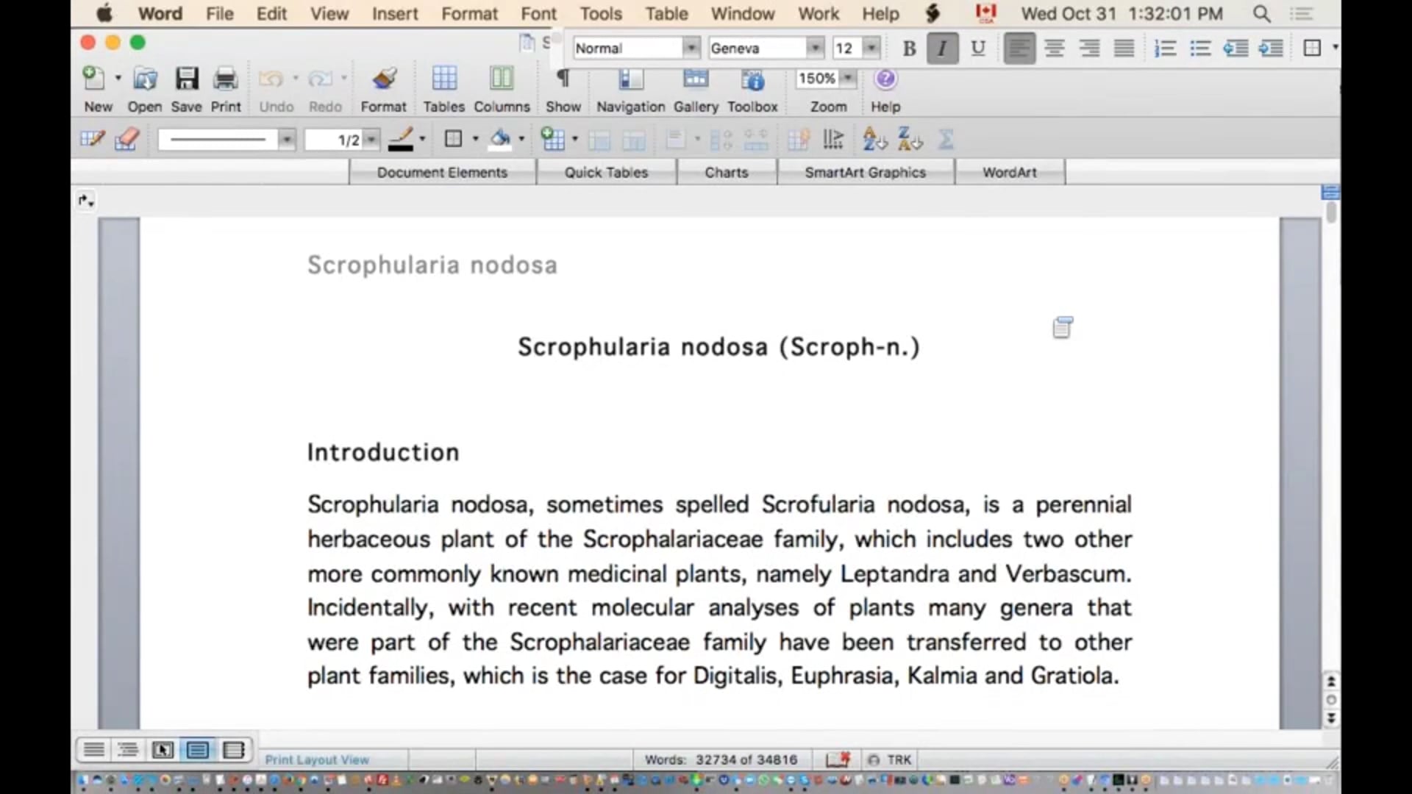Click the Print icon
Screen dimensions: 1412x794
(x=226, y=79)
